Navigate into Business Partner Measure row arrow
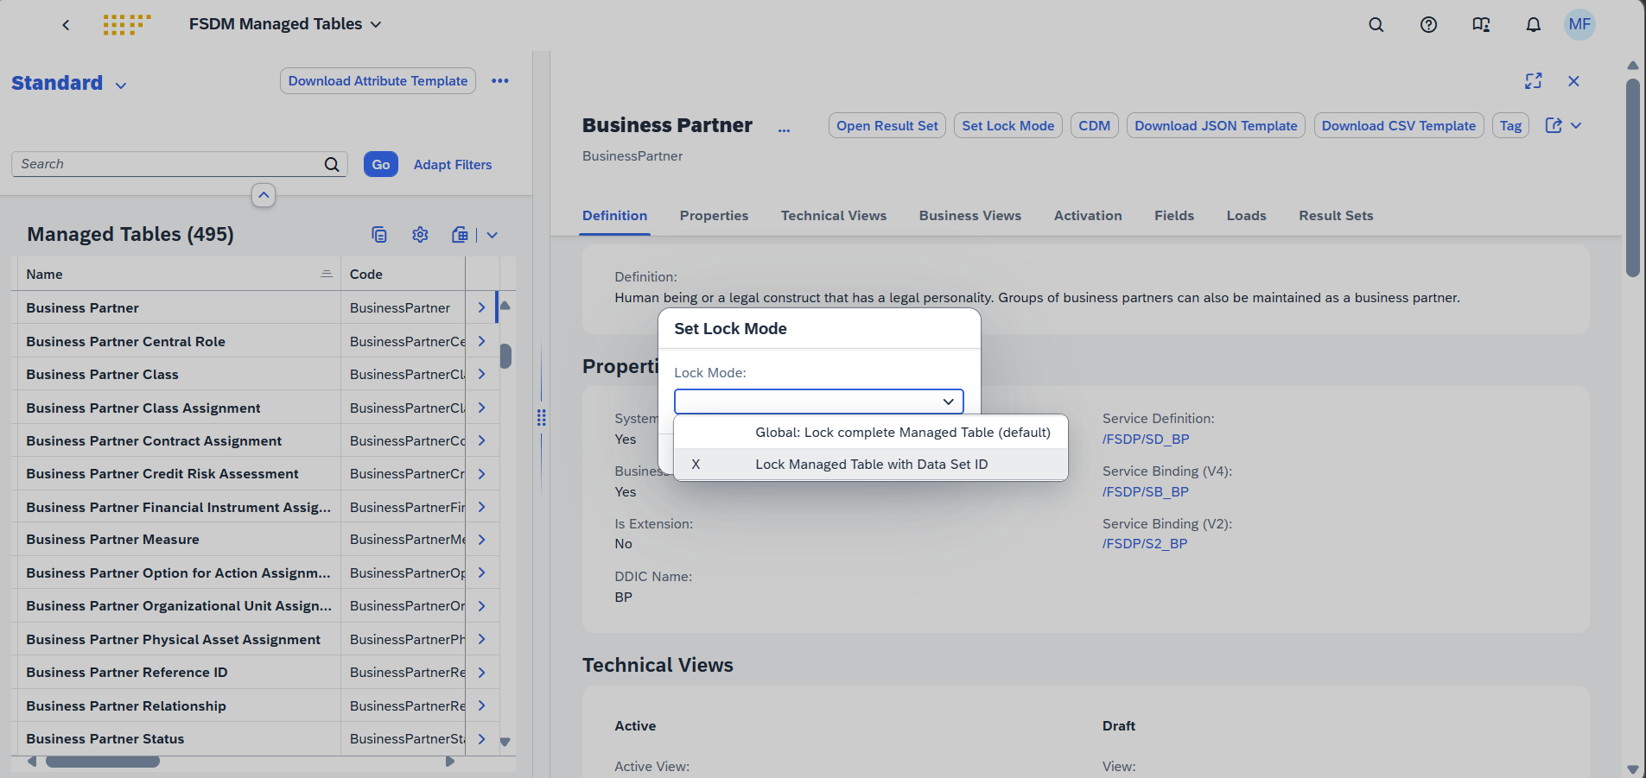This screenshot has height=778, width=1646. (481, 539)
